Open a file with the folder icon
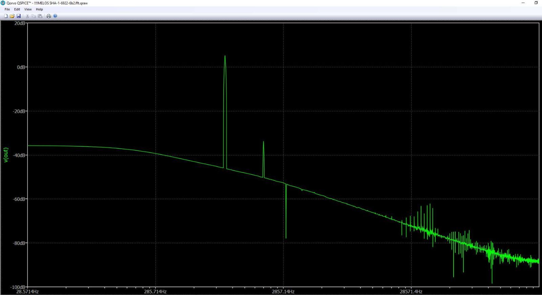This screenshot has width=542, height=295. pos(12,16)
